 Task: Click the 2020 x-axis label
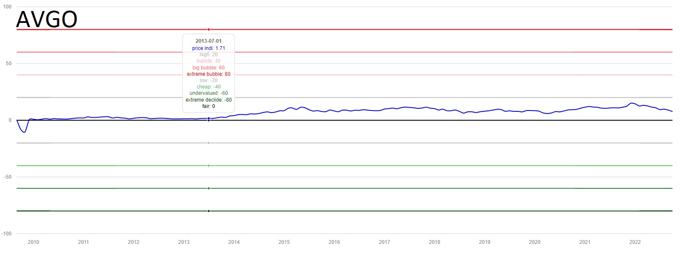click(x=535, y=242)
